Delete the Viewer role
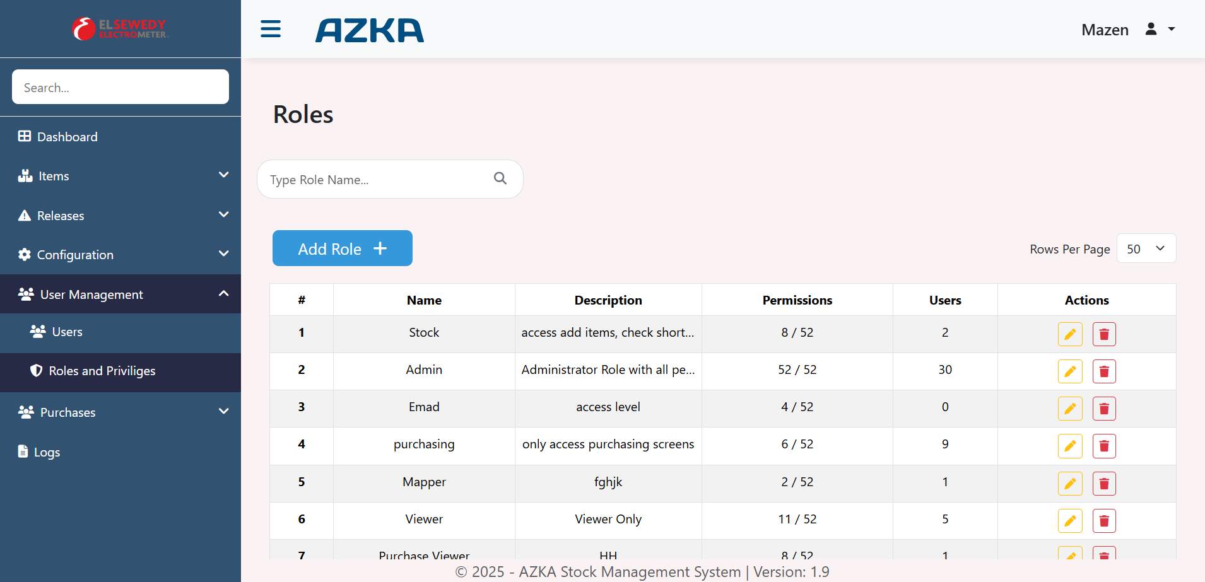The width and height of the screenshot is (1205, 582). click(1104, 521)
